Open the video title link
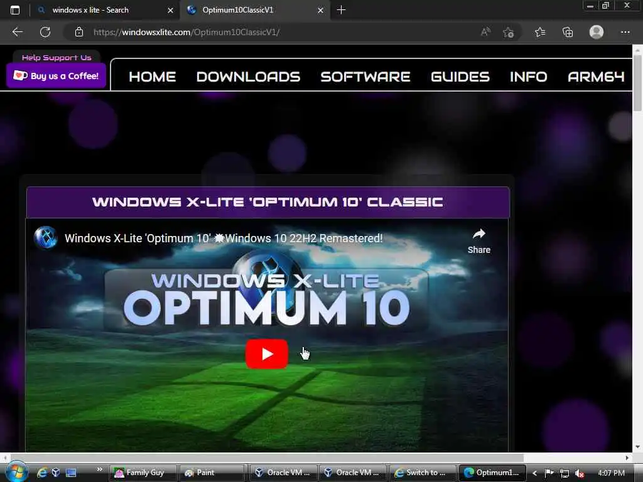The width and height of the screenshot is (643, 482). [x=224, y=238]
